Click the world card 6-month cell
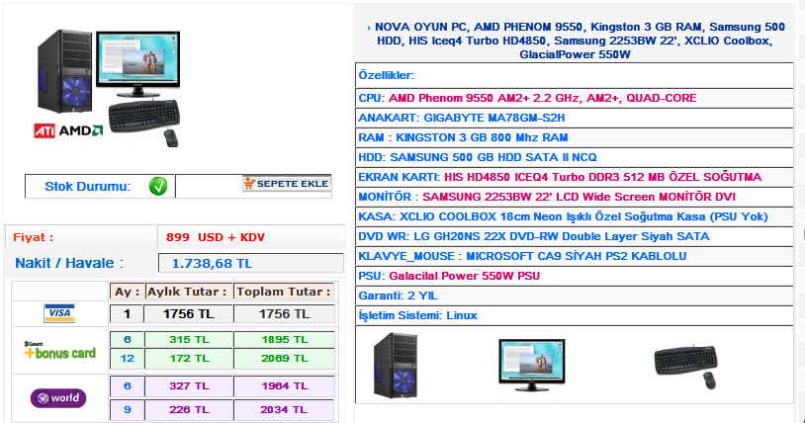 coord(127,386)
